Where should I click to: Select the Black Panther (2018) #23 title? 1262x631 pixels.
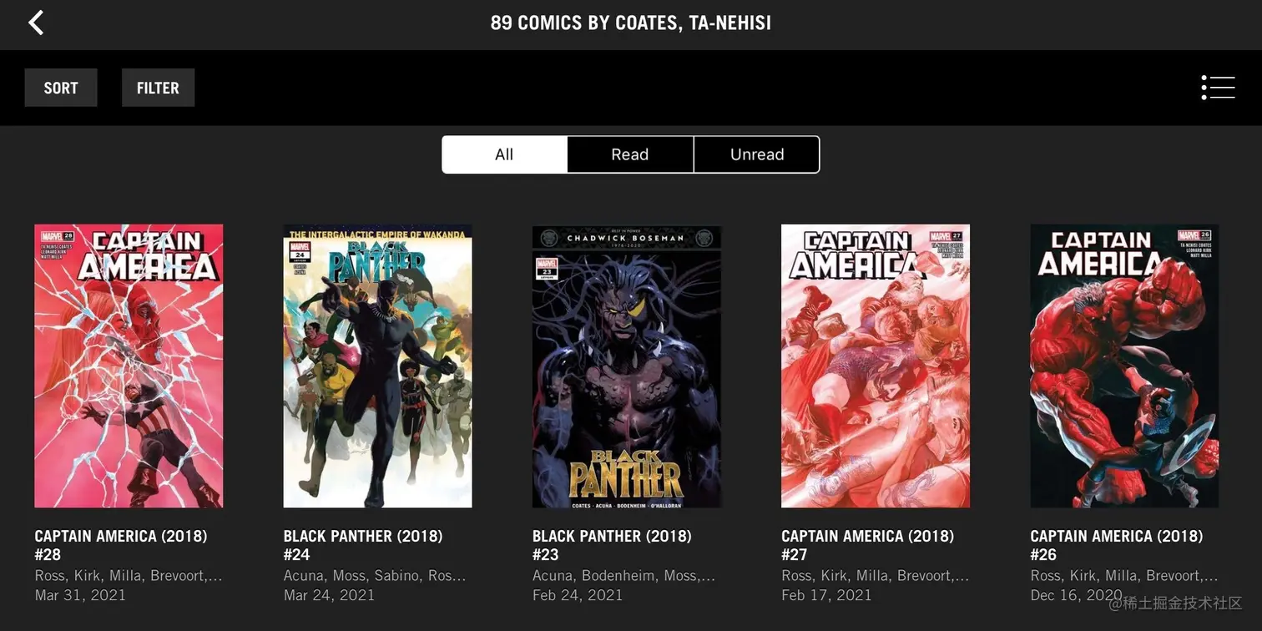[x=612, y=545]
